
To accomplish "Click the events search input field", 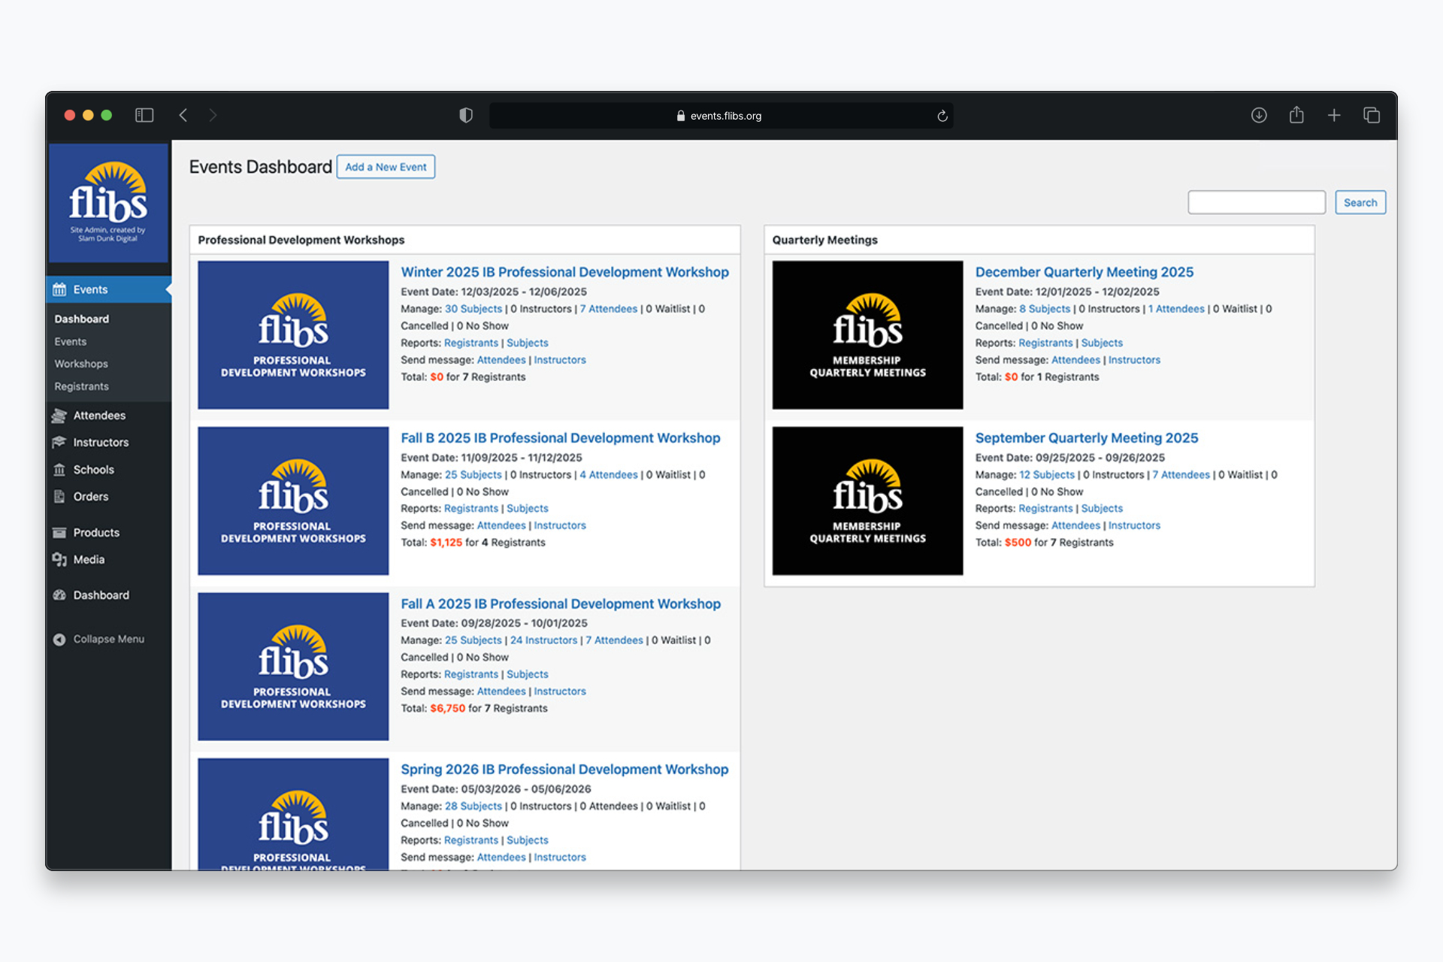I will (x=1256, y=202).
